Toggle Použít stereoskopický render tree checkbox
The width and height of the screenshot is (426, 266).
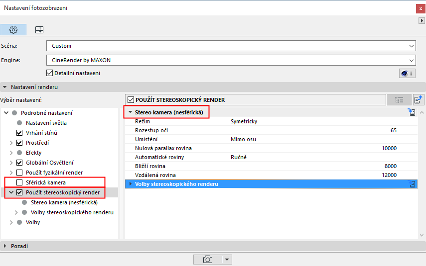click(19, 192)
